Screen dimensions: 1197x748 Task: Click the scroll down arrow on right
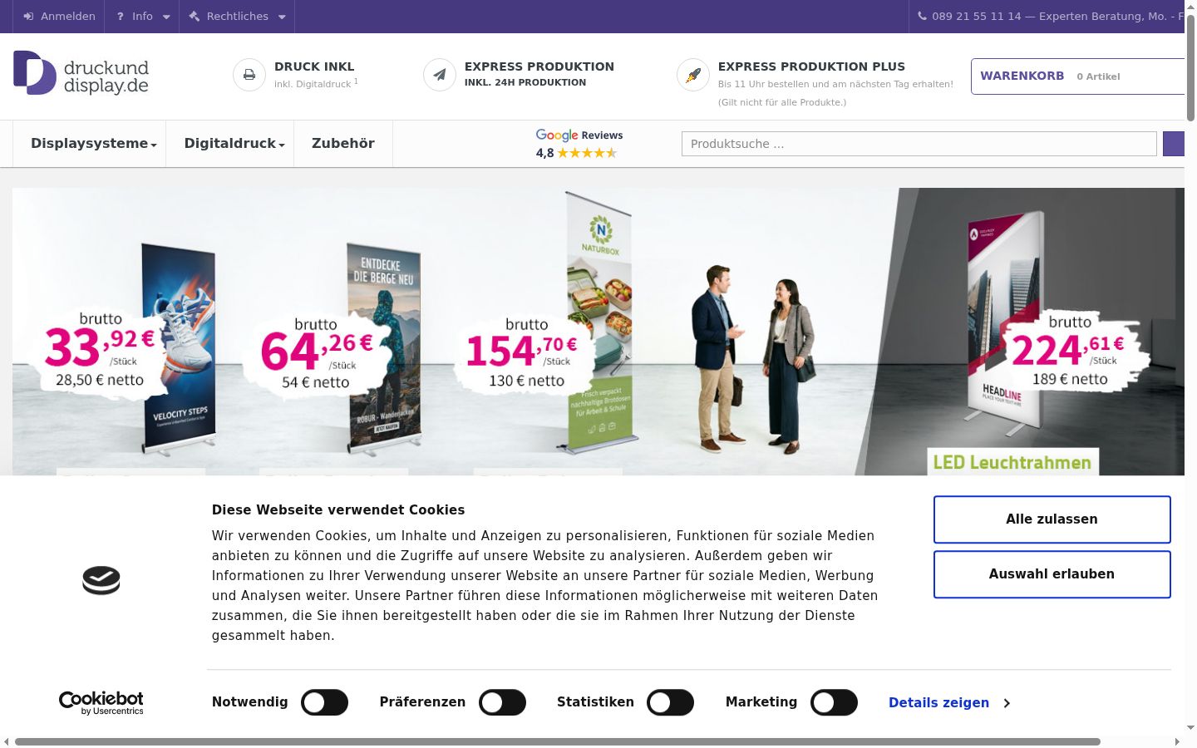coord(1190,728)
